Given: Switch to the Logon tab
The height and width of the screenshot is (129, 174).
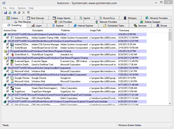Looking at the screenshot, I should pyautogui.click(x=37, y=26).
